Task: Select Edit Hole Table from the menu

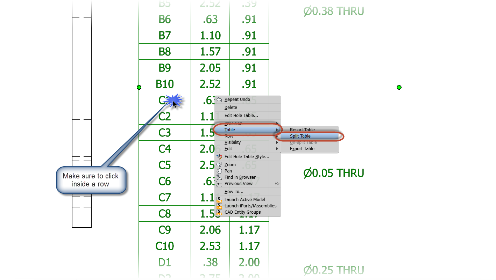Action: coord(242,115)
